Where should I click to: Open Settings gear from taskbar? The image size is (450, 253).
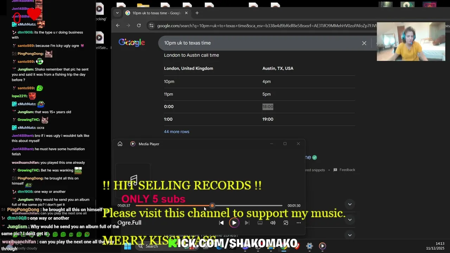[x=309, y=246]
